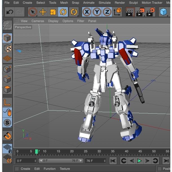Open the Snap menu
The width and height of the screenshot is (172, 172).
point(75,3)
